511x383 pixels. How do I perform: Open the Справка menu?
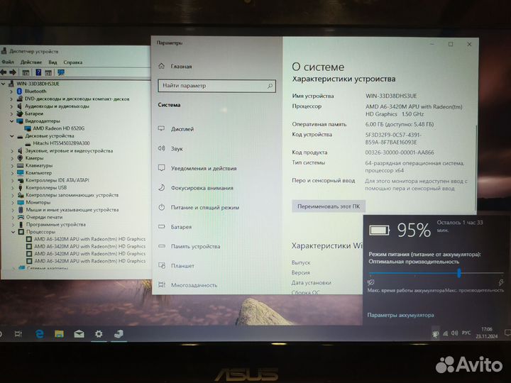tap(72, 62)
